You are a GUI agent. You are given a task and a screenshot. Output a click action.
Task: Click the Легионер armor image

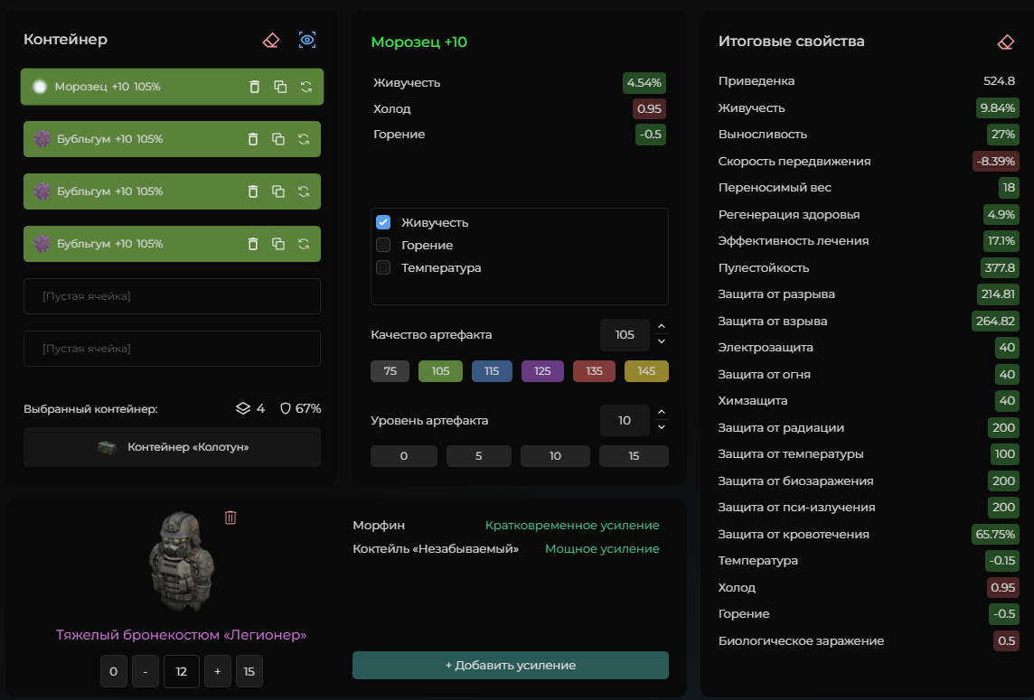coord(182,562)
